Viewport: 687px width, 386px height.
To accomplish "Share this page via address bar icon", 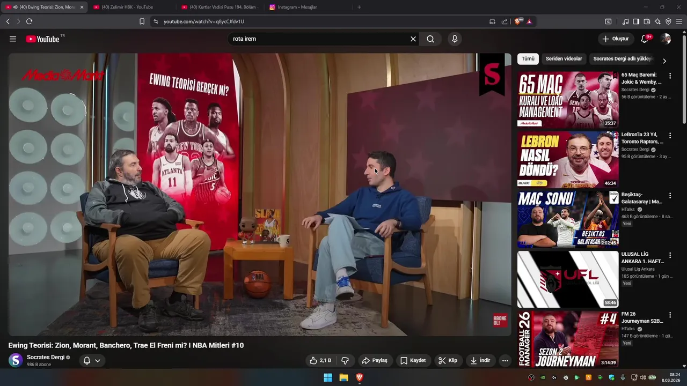I will (x=505, y=21).
